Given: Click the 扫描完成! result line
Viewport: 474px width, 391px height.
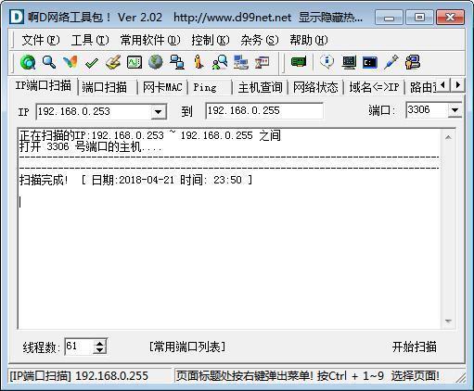Looking at the screenshot, I should click(136, 180).
